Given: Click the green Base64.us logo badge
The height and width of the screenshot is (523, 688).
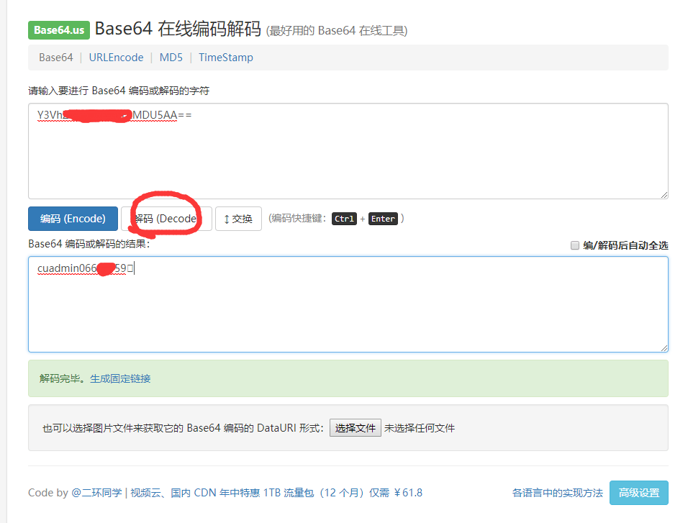Looking at the screenshot, I should coord(59,29).
